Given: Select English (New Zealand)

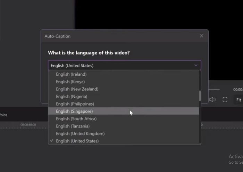Looking at the screenshot, I should point(77,89).
